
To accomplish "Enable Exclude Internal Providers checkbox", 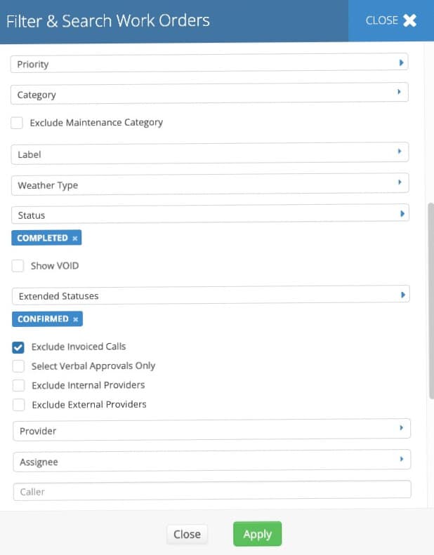I will (x=18, y=386).
